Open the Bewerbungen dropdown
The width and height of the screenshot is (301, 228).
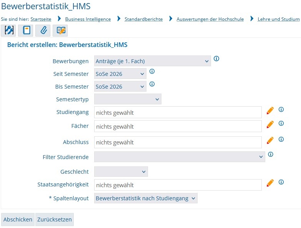(152, 61)
